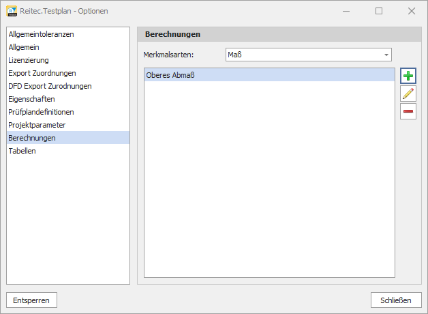Open the Merkmalsarten dropdown arrow
Screen dimensions: 428x314
[x=386, y=55]
